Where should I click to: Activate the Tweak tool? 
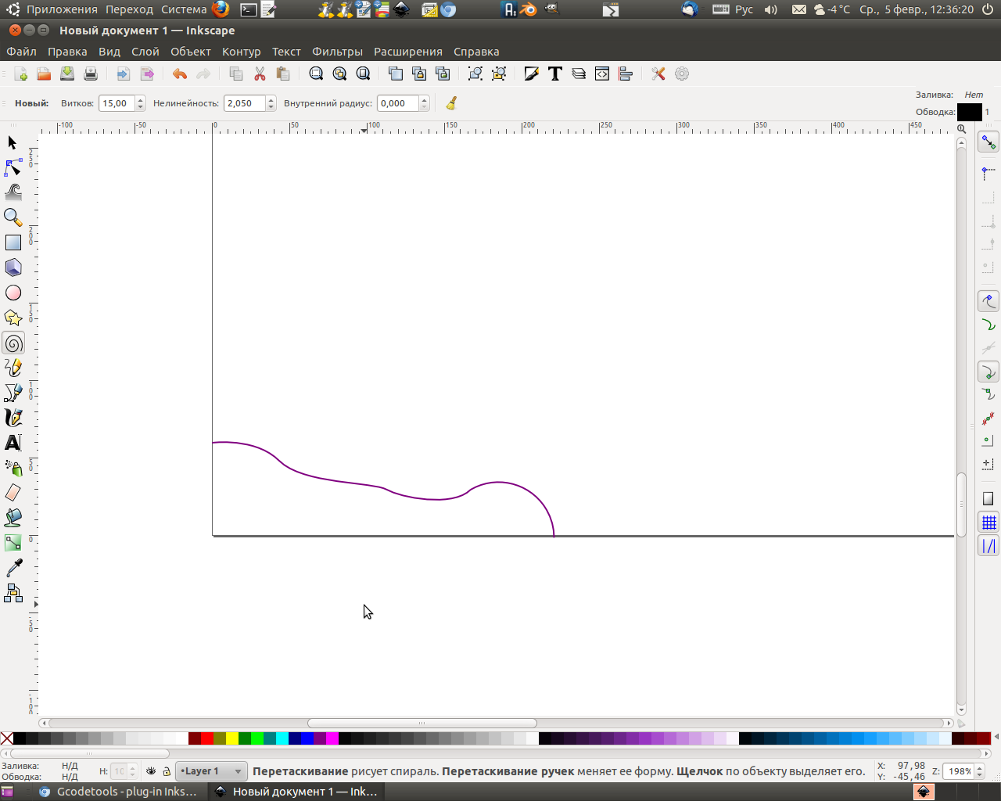pos(13,192)
